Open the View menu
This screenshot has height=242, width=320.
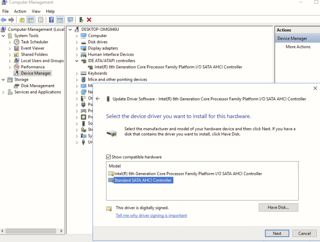[x=36, y=11]
